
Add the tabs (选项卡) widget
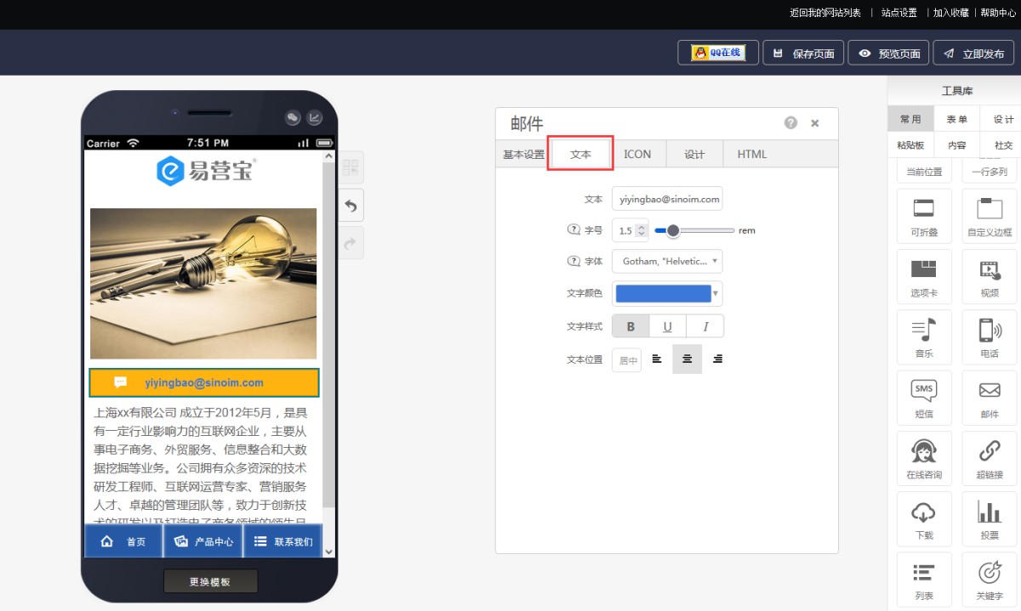(924, 277)
